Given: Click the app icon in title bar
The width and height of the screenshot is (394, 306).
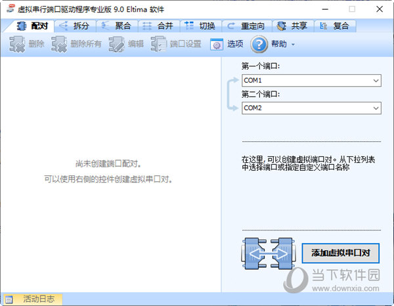Looking at the screenshot, I should click(x=11, y=9).
